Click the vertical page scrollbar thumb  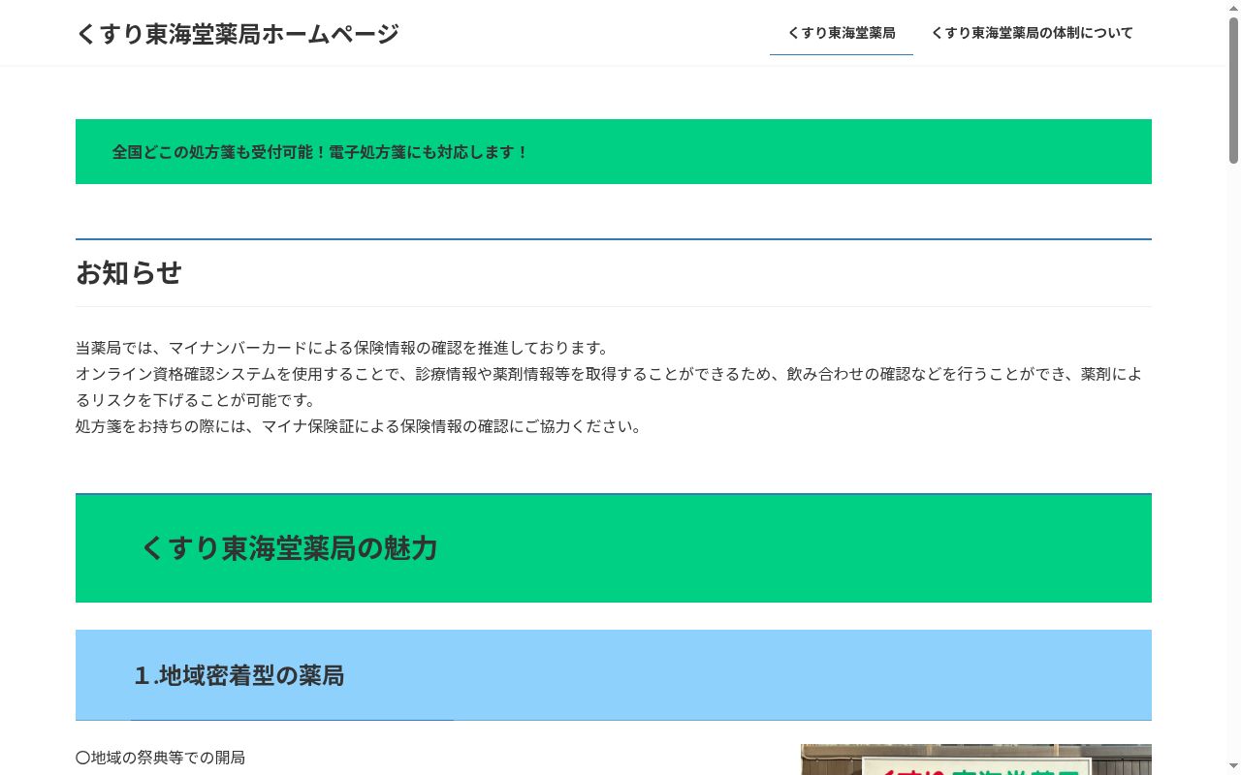coord(1233,90)
